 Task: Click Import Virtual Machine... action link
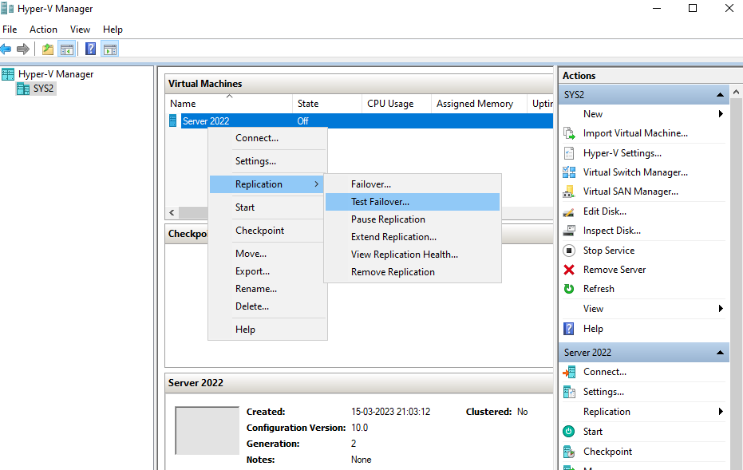(635, 133)
